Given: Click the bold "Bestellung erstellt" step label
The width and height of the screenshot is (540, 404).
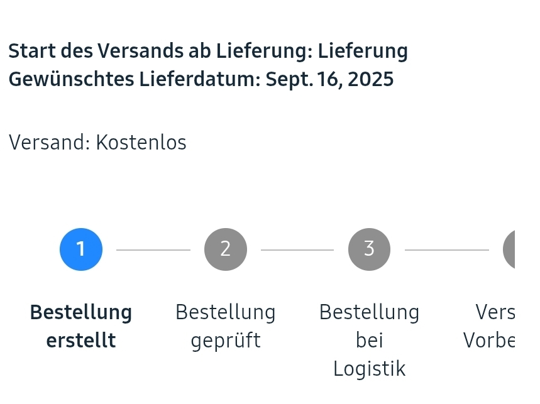Looking at the screenshot, I should pos(80,326).
